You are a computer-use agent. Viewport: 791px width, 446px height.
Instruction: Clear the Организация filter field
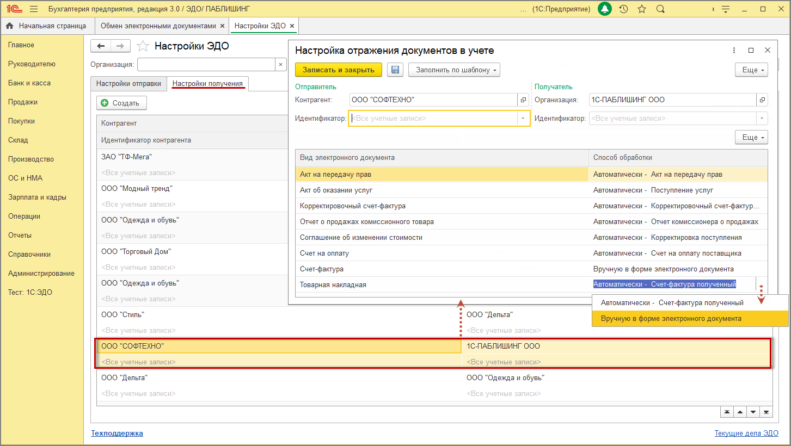(280, 65)
